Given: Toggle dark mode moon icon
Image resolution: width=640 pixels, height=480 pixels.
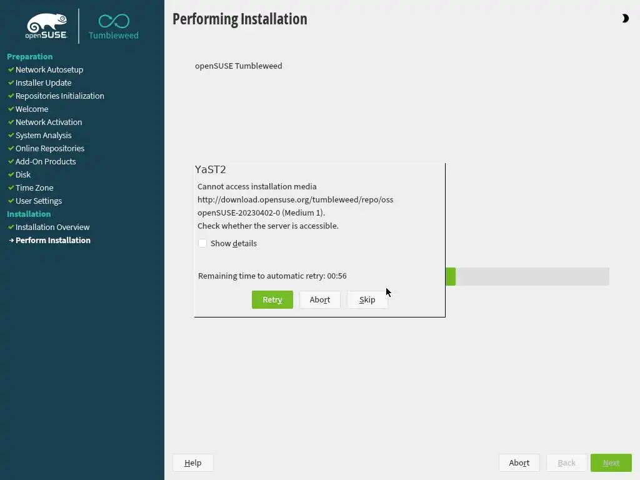Looking at the screenshot, I should point(625,18).
